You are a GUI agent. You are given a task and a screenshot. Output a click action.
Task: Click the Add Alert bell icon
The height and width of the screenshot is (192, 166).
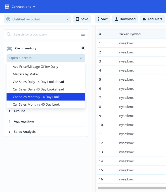tap(144, 19)
